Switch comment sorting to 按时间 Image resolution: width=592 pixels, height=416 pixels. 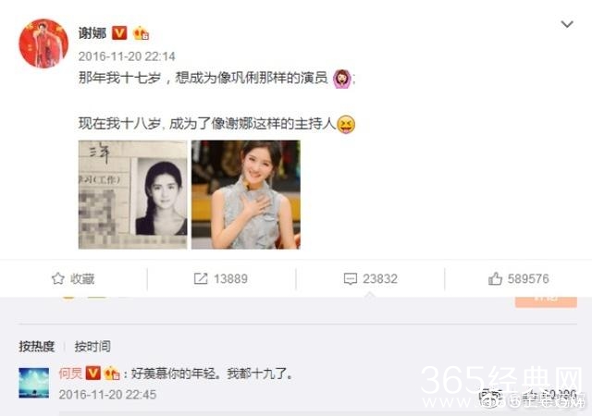click(x=92, y=346)
